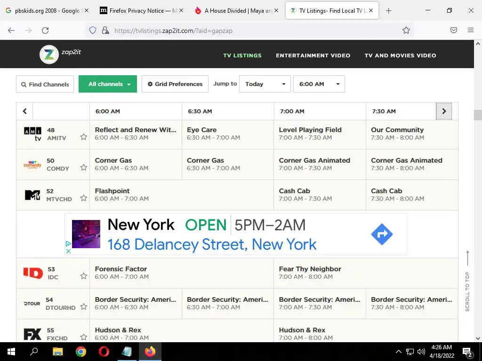Favorite the IDC channel star
The height and width of the screenshot is (361, 482).
coord(84,276)
